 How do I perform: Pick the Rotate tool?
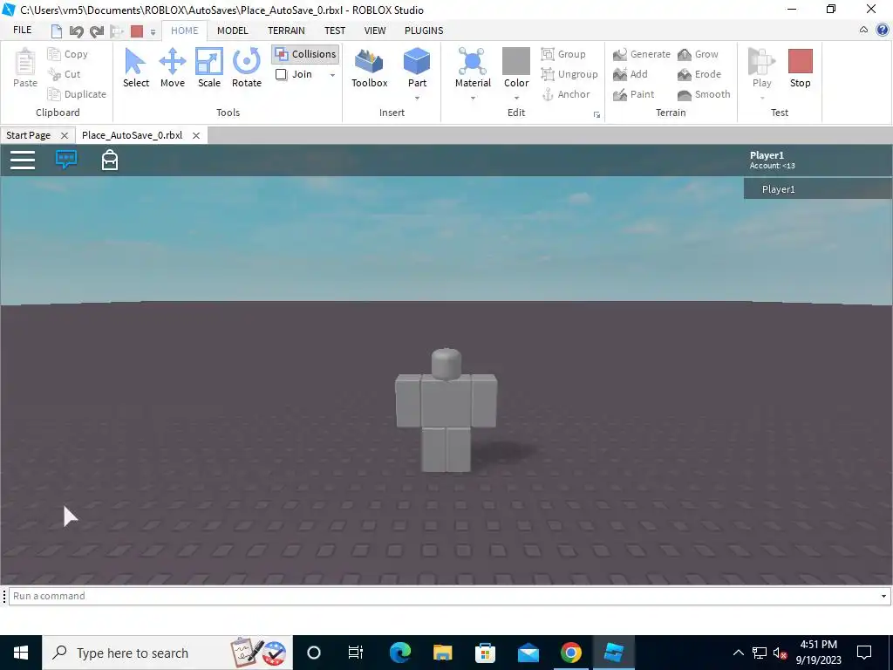[247, 68]
